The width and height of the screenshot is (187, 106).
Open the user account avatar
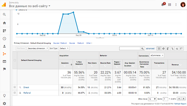183,5
